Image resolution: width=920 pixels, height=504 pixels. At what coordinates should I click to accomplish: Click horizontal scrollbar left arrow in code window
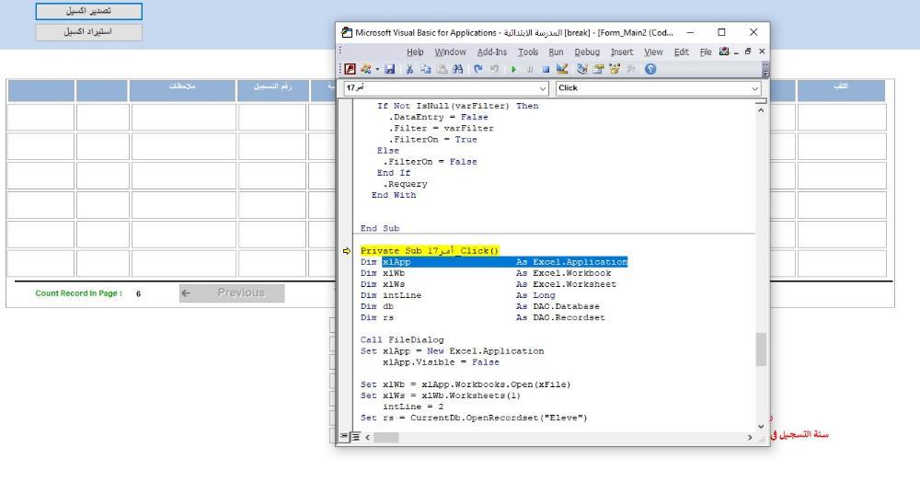coord(368,437)
